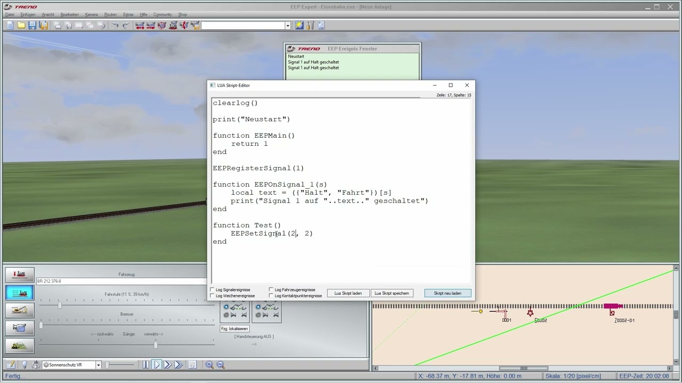Open the Routen menu
Screen dimensions: 682x383
tap(110, 14)
